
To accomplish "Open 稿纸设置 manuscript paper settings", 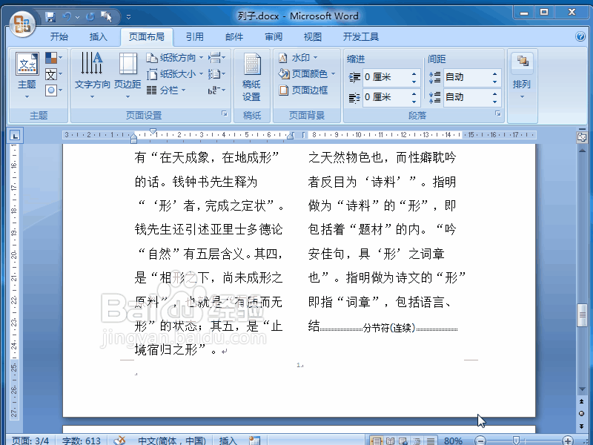I will (x=251, y=77).
